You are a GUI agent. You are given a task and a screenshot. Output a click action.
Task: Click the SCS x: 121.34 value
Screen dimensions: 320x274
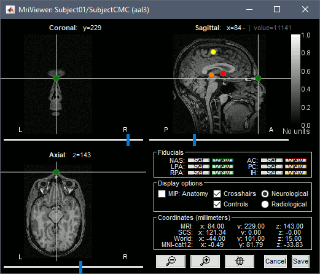pos(212,232)
